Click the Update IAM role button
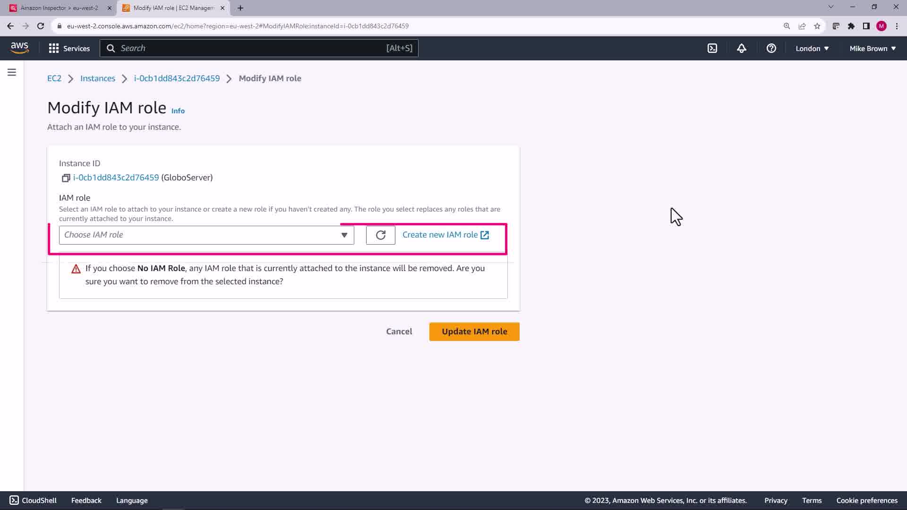Image resolution: width=907 pixels, height=510 pixels. point(474,331)
